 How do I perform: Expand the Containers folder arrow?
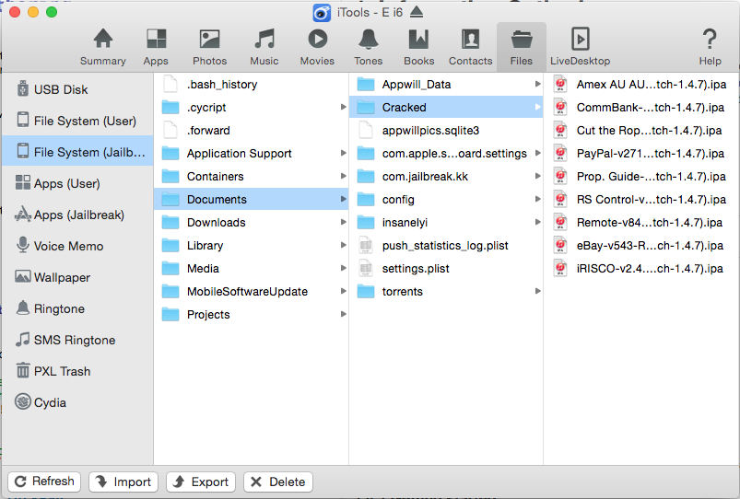click(x=344, y=176)
